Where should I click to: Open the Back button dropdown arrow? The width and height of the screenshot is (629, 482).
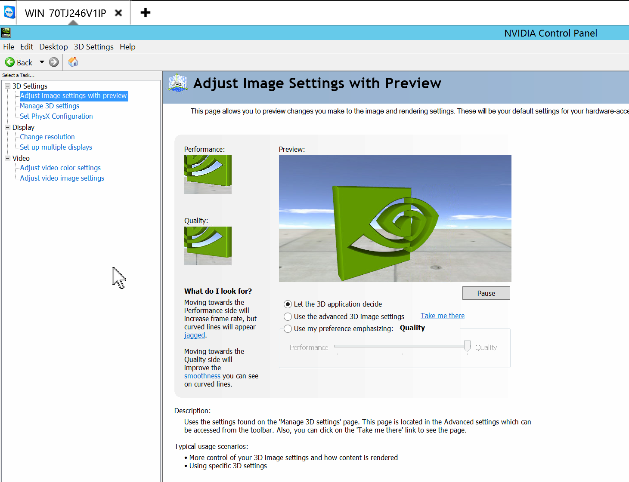pos(41,62)
